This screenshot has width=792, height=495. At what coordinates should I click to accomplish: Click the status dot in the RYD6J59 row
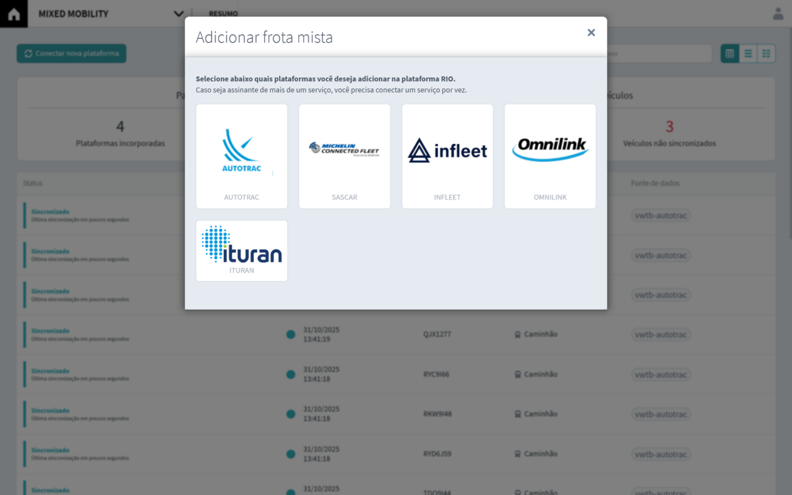pos(291,454)
